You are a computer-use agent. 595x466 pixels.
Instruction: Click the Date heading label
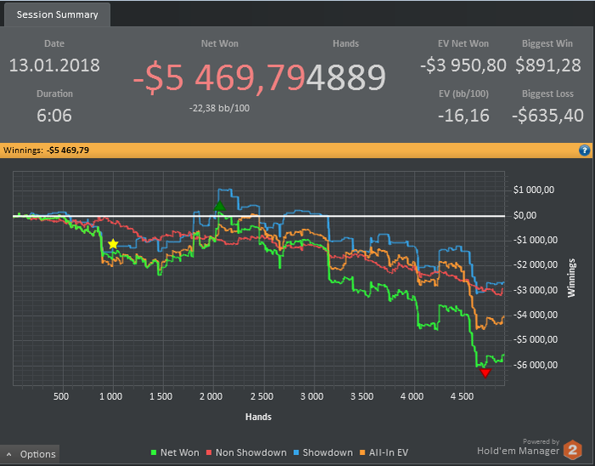54,43
